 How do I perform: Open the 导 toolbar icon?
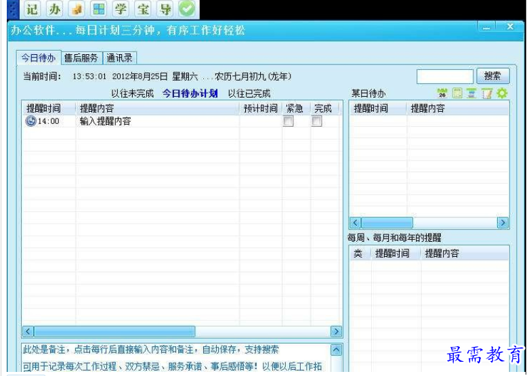[x=165, y=9]
